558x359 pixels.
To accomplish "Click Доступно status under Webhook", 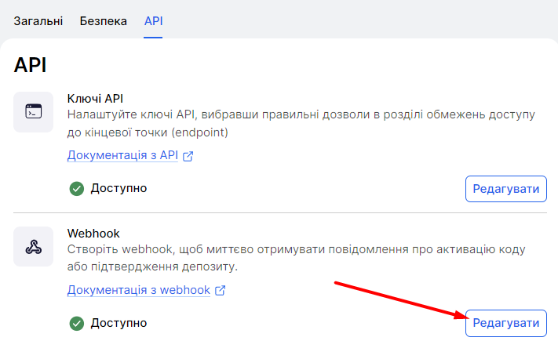I will (x=119, y=323).
